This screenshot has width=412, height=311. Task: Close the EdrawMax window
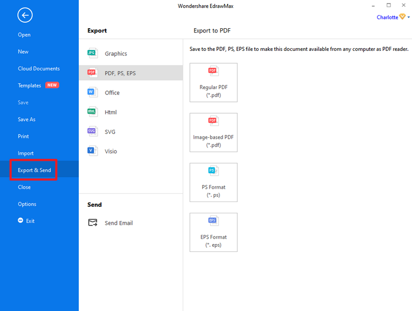pyautogui.click(x=404, y=5)
